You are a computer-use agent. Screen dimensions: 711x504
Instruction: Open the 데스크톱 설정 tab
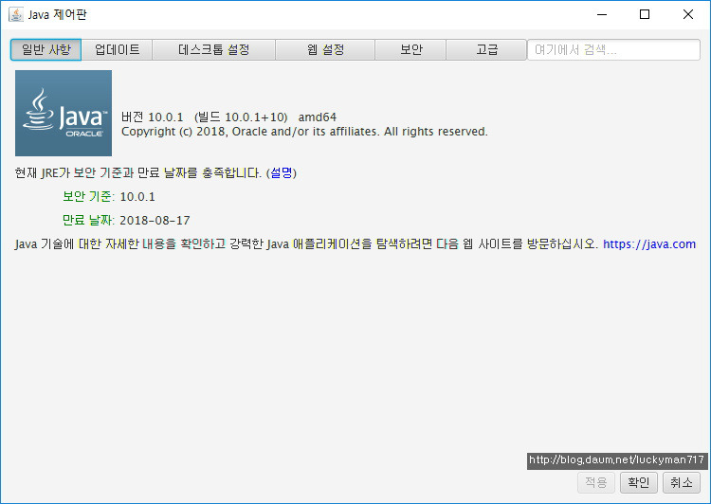pyautogui.click(x=213, y=49)
